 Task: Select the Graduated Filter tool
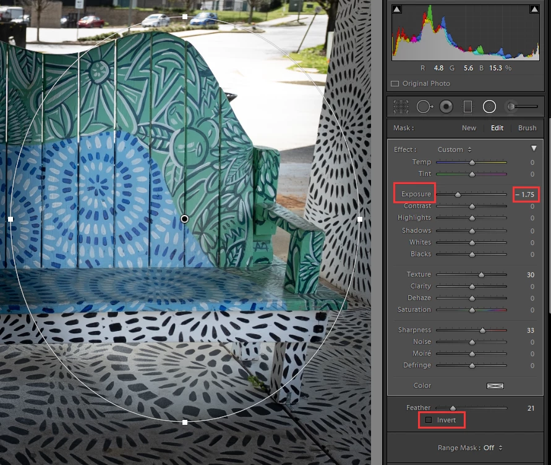[x=468, y=107]
